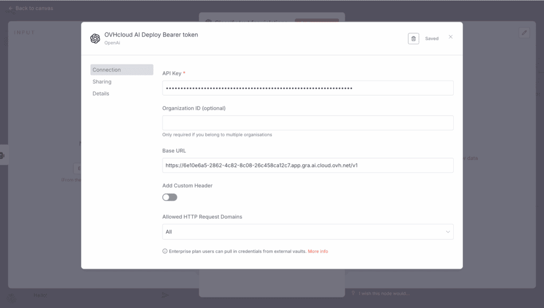Screen dimensions: 544x308
Task: Click the pencil edit icon behind dialog
Action: tap(524, 32)
